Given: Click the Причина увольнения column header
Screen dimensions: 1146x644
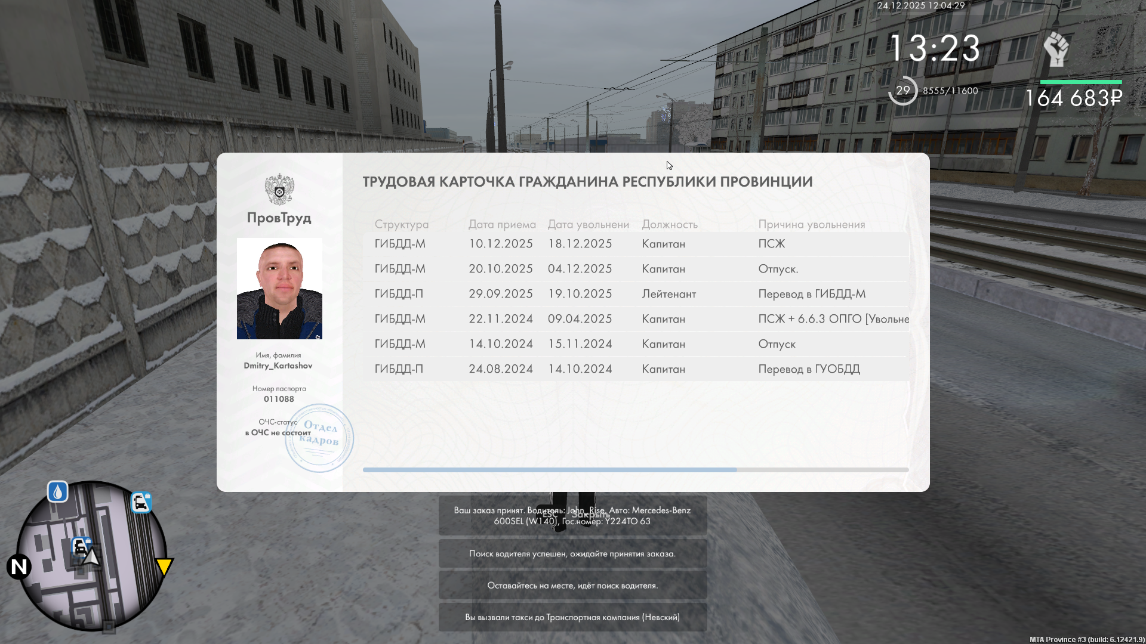Looking at the screenshot, I should (811, 224).
